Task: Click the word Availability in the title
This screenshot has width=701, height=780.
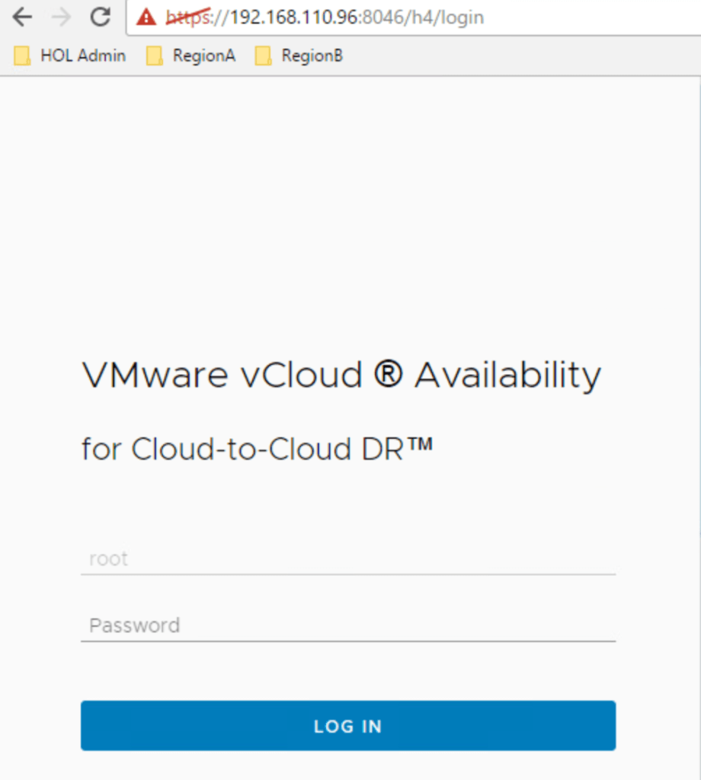Action: 507,376
